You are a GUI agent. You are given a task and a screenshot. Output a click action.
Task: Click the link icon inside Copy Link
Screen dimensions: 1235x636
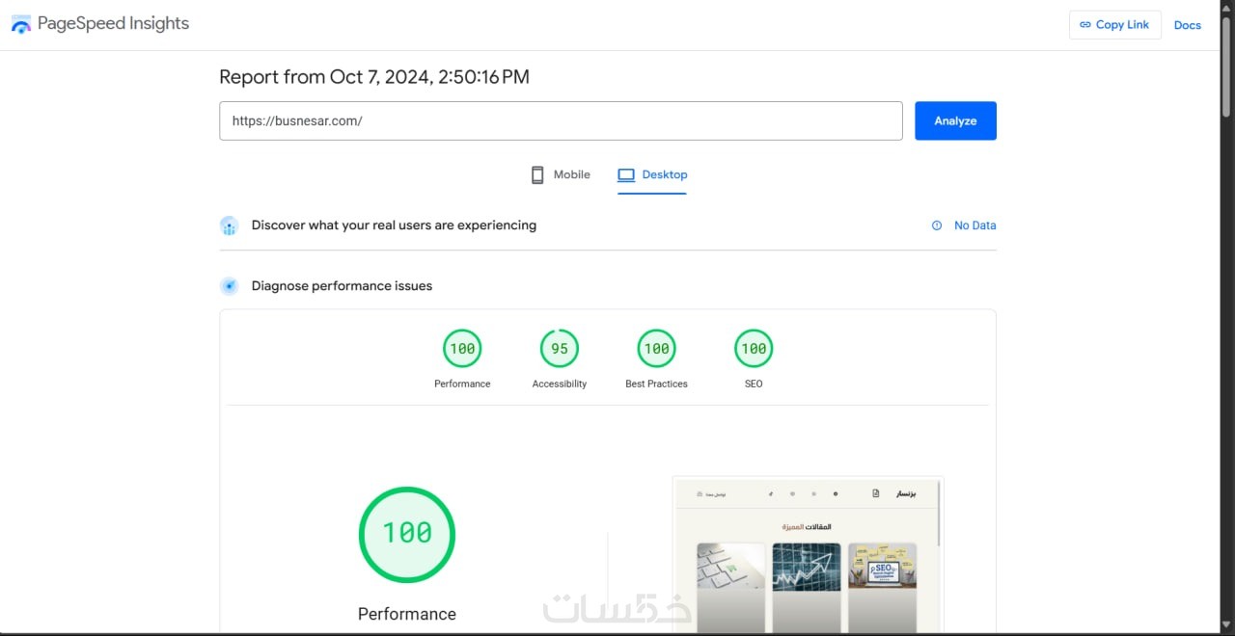pyautogui.click(x=1085, y=25)
